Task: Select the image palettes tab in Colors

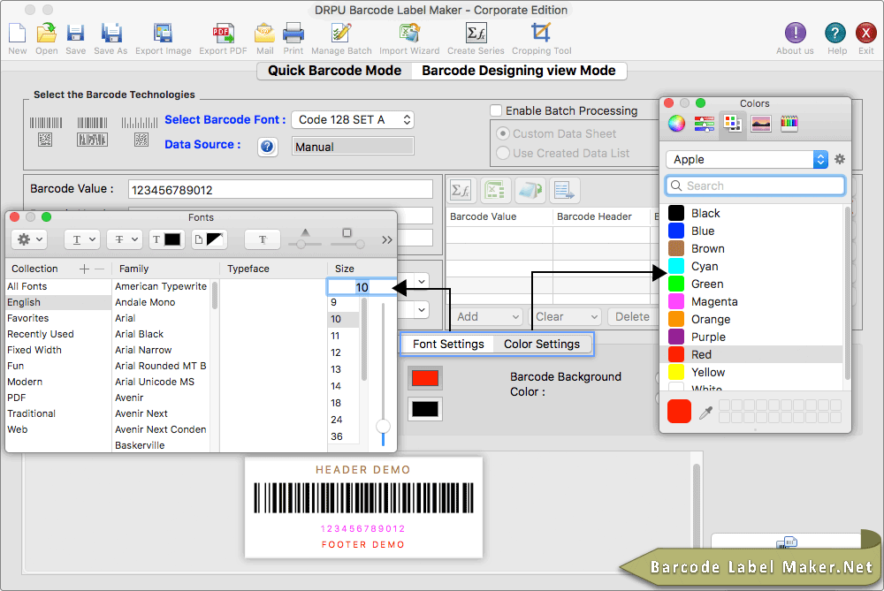Action: click(x=760, y=124)
